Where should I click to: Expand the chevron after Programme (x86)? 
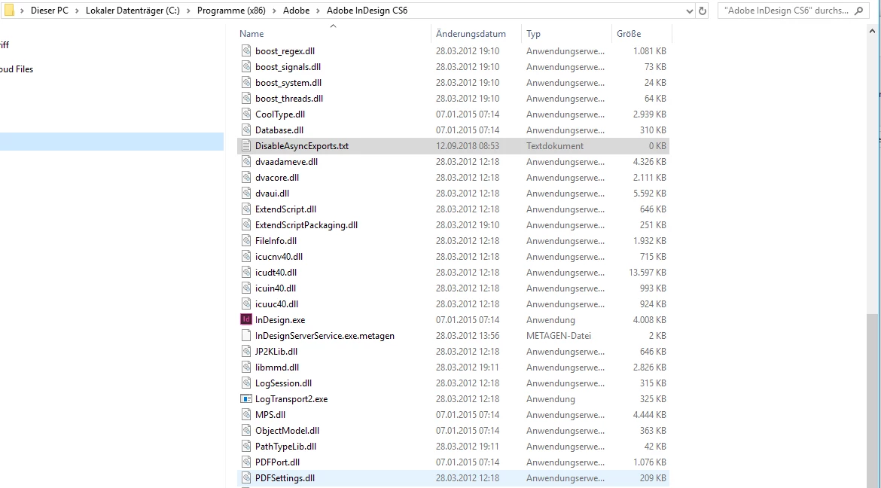273,11
